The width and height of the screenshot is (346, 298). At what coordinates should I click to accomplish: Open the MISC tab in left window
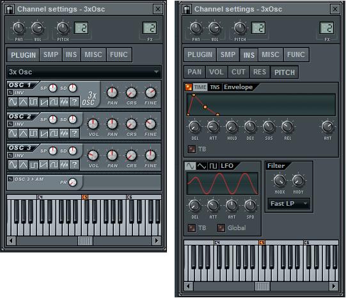click(x=93, y=54)
